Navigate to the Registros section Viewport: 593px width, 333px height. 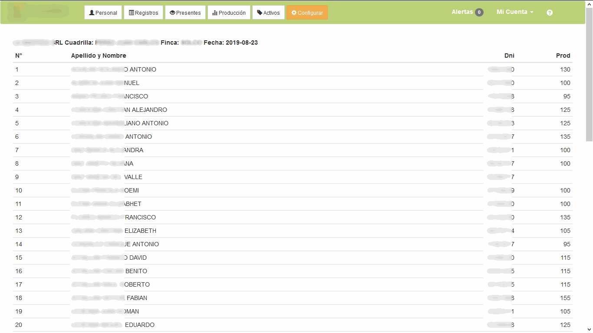tap(143, 13)
